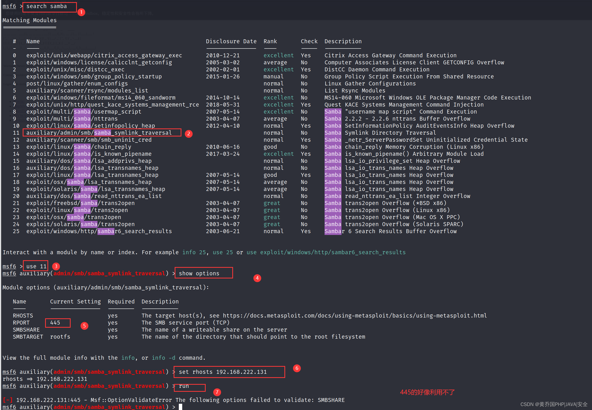Click exploit/linux/samba/setinfopolicy_heap module name
Image resolution: width=592 pixels, height=410 pixels.
(91, 126)
